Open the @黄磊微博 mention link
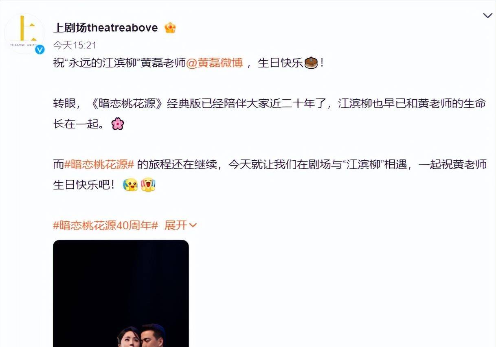This screenshot has width=496, height=347. pyautogui.click(x=215, y=63)
